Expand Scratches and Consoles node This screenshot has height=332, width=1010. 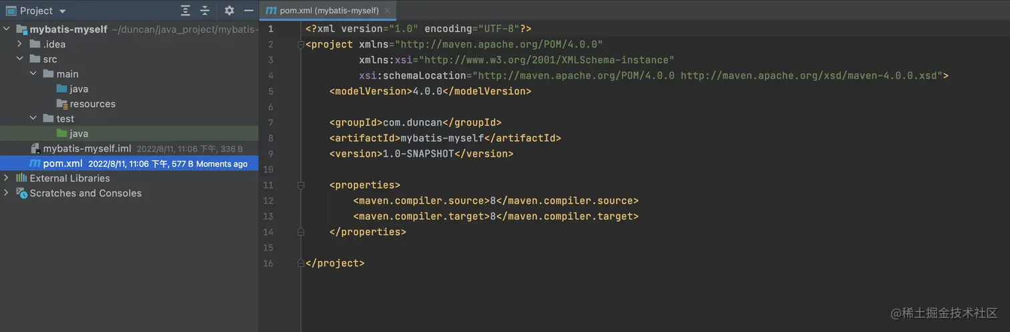pos(7,193)
